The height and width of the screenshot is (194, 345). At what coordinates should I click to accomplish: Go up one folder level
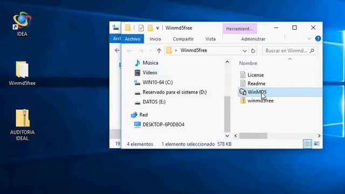click(159, 51)
